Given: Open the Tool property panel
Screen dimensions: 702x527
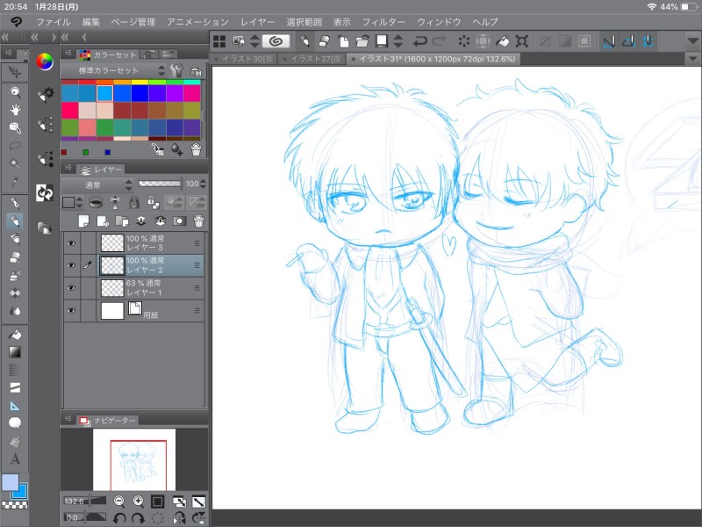Looking at the screenshot, I should tap(46, 95).
